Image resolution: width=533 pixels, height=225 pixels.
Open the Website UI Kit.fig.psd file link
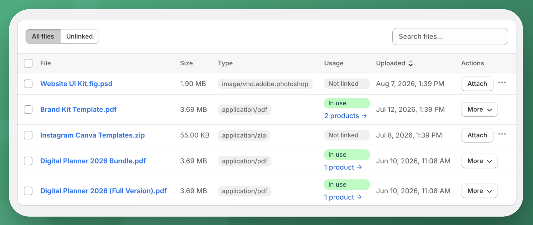tap(76, 84)
